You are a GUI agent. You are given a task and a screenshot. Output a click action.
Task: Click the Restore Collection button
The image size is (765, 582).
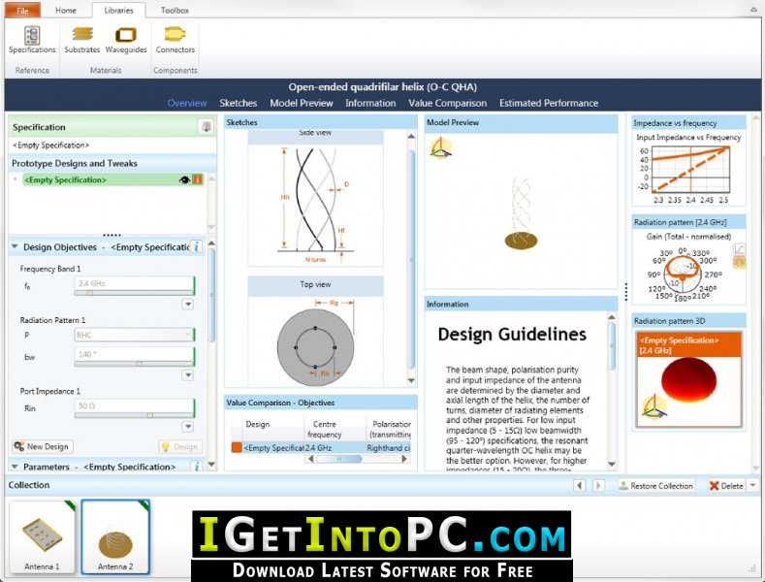click(656, 486)
